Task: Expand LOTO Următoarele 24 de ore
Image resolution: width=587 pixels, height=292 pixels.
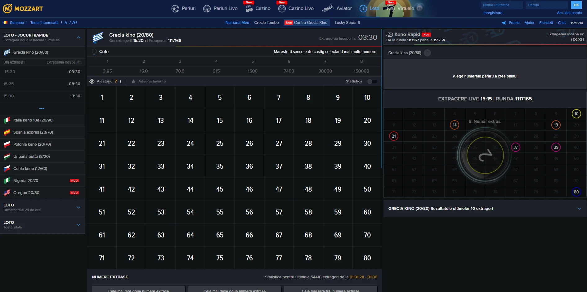Action: click(78, 207)
